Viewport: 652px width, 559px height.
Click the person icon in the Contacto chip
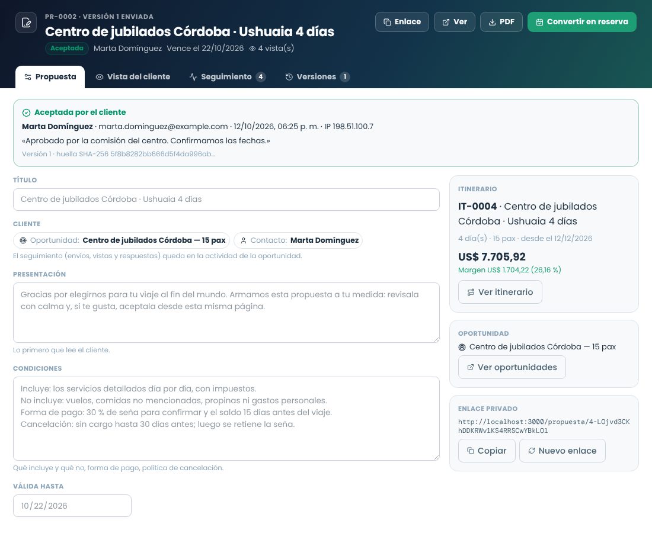point(244,240)
